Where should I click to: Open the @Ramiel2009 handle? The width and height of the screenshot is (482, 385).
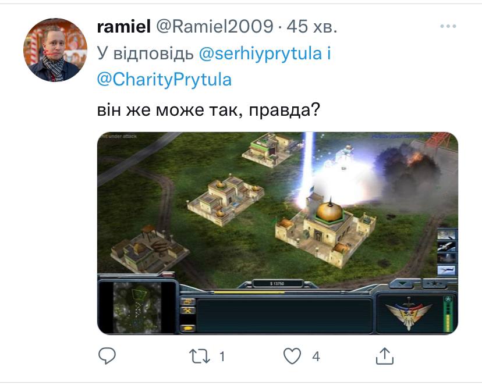215,26
